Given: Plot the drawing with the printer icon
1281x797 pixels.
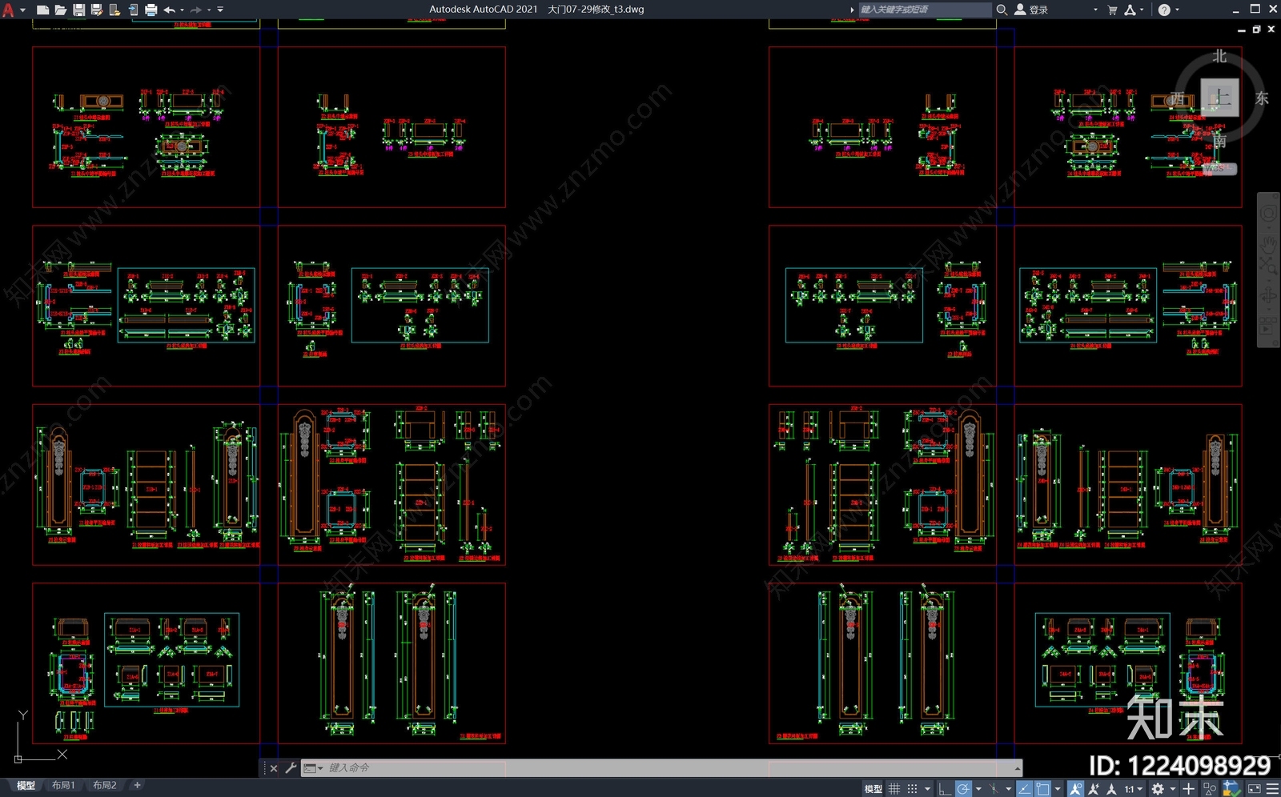Looking at the screenshot, I should (x=151, y=10).
